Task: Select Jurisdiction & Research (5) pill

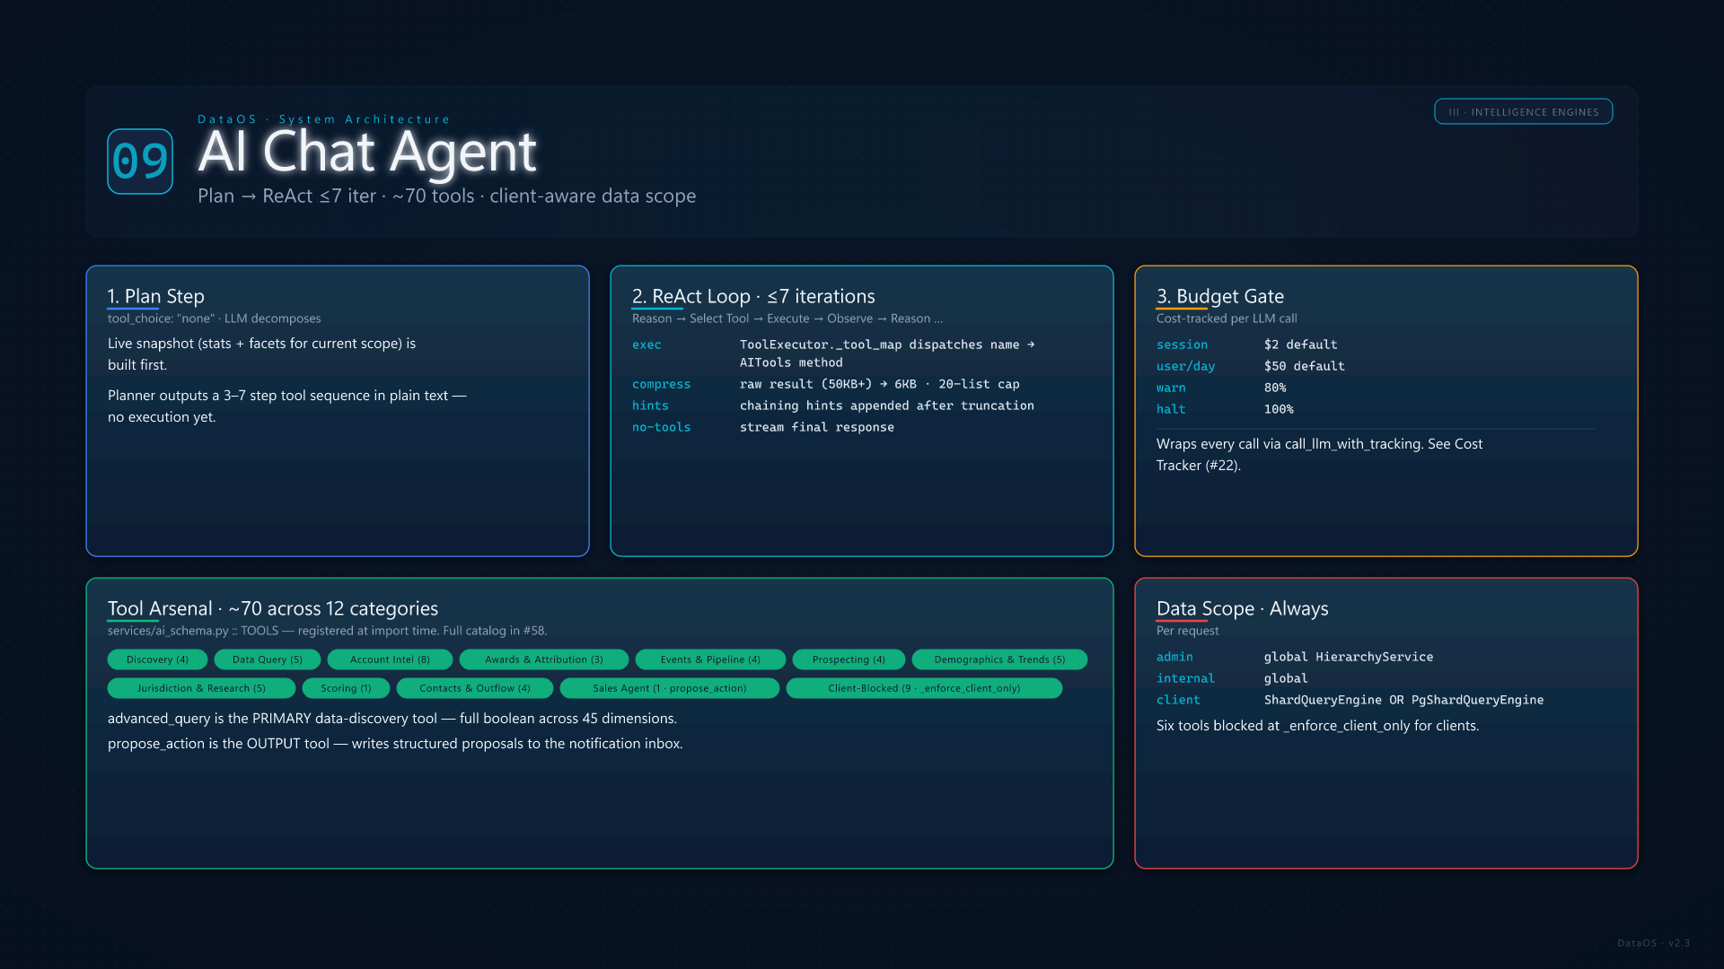Action: click(x=201, y=688)
